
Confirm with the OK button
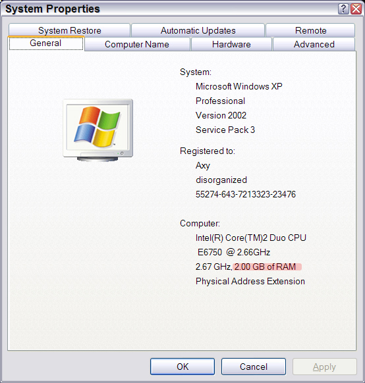click(182, 367)
